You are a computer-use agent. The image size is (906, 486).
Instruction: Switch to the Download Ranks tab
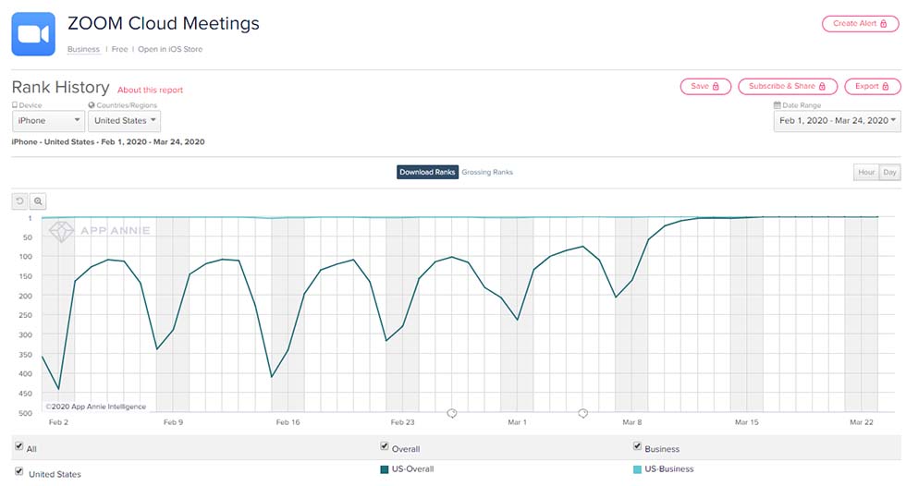[x=427, y=172]
